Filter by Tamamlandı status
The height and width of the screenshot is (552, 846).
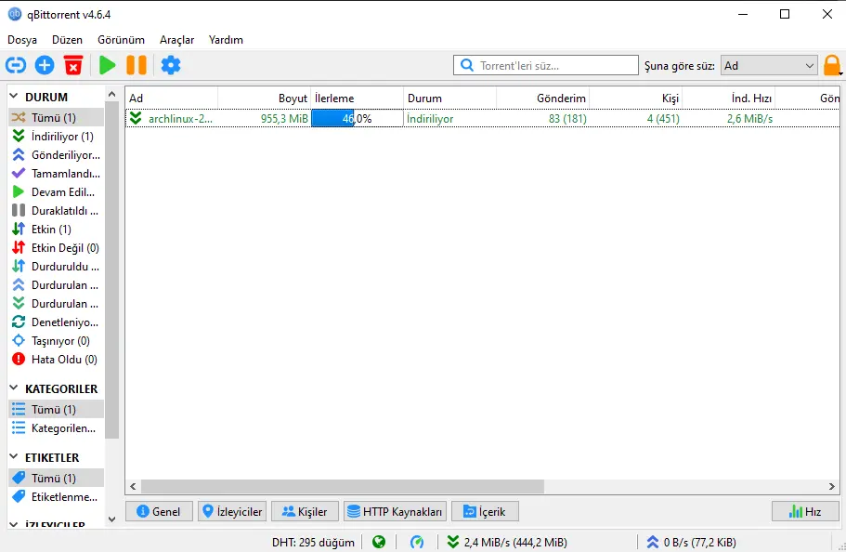tap(56, 174)
